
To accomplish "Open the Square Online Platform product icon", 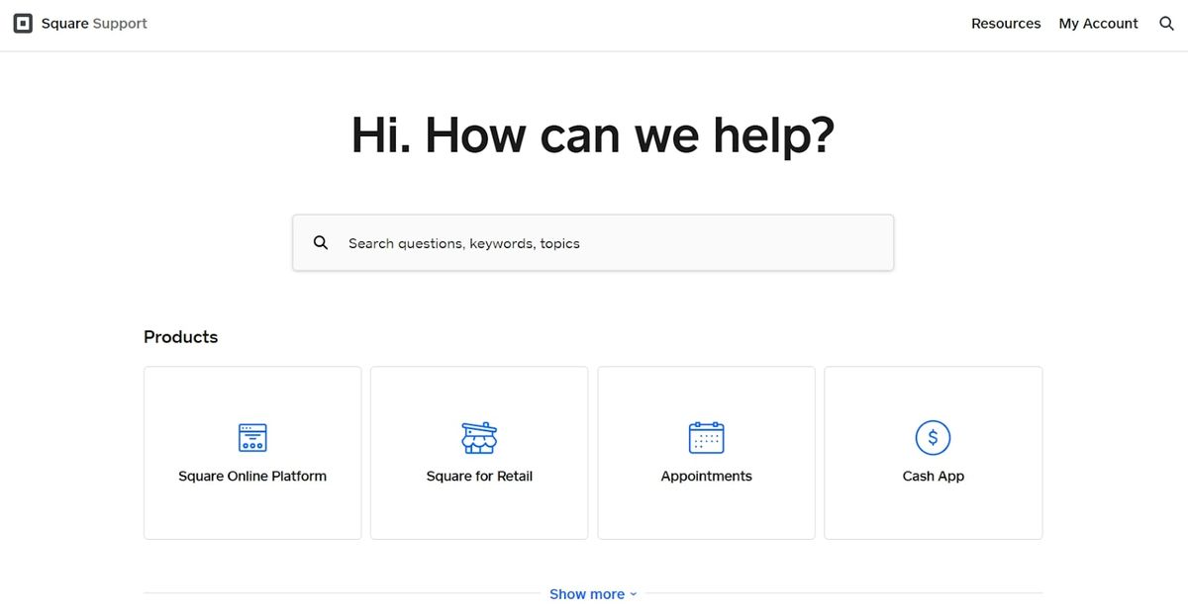I will [x=252, y=437].
